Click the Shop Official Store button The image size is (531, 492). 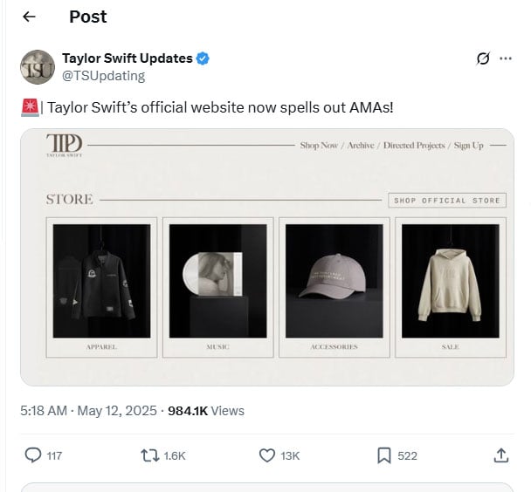pyautogui.click(x=446, y=201)
